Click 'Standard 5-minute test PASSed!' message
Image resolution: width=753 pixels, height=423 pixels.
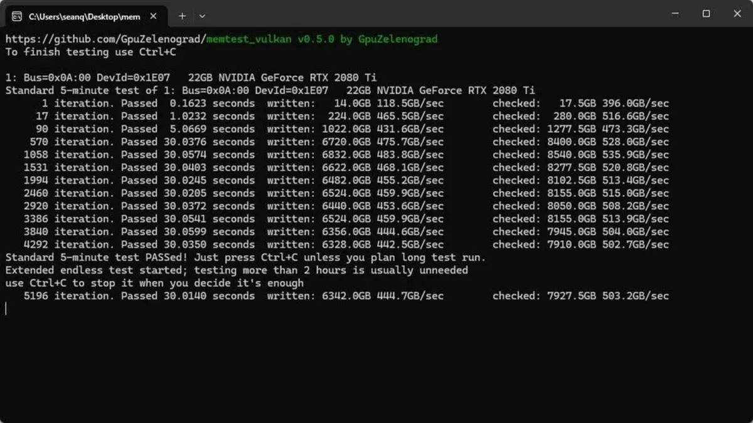(245, 258)
